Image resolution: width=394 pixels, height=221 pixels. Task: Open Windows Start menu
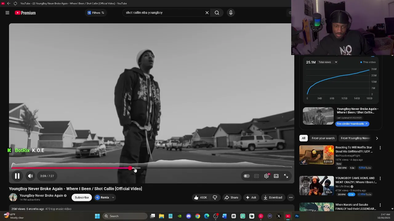[97, 216]
